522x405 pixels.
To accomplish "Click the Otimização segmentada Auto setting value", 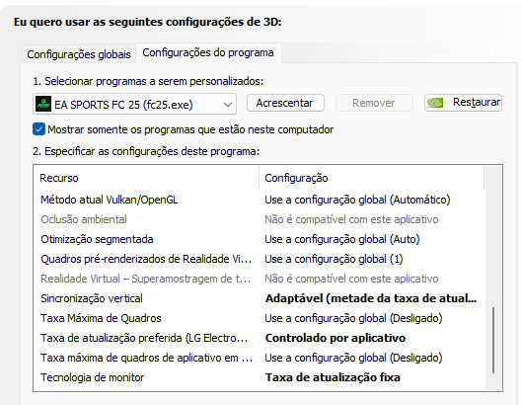I will point(342,239).
